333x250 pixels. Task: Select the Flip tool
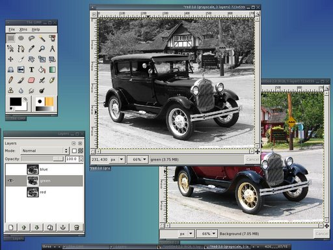tap(21, 70)
